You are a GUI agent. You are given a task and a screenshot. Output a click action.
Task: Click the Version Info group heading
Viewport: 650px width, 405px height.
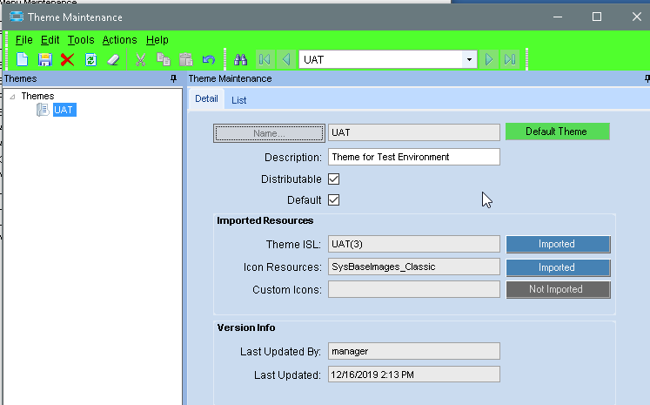246,327
